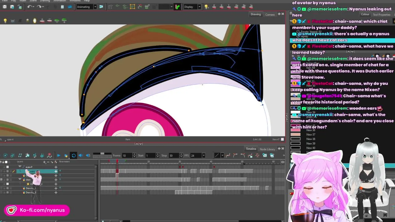Image resolution: width=395 pixels, height=222 pixels.
Task: Click the stop-motion keyframe icon, second from right
Action: tap(265, 155)
